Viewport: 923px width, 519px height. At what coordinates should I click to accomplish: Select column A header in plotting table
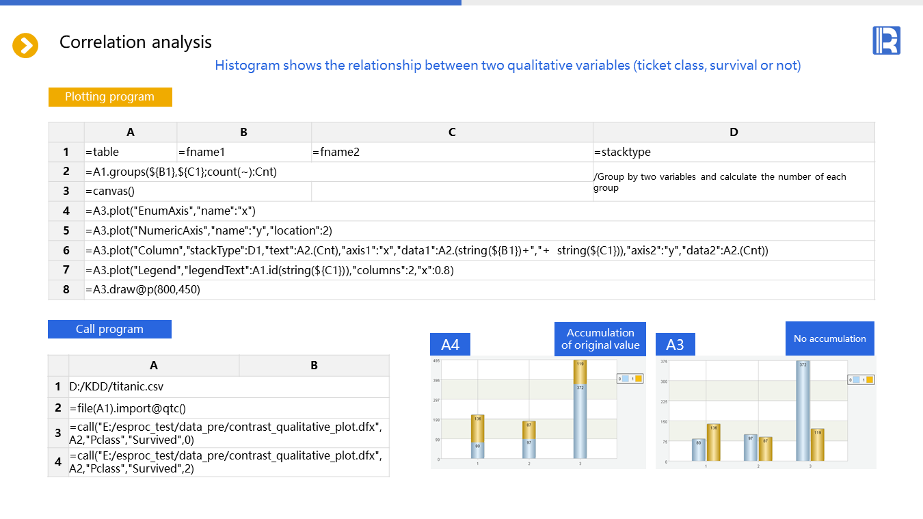[131, 133]
